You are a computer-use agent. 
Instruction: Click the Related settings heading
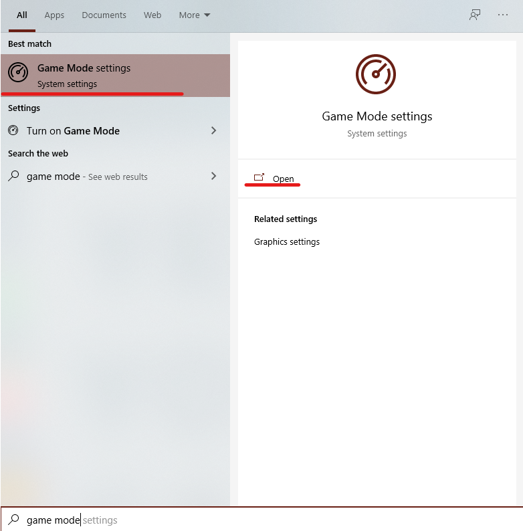(x=286, y=219)
